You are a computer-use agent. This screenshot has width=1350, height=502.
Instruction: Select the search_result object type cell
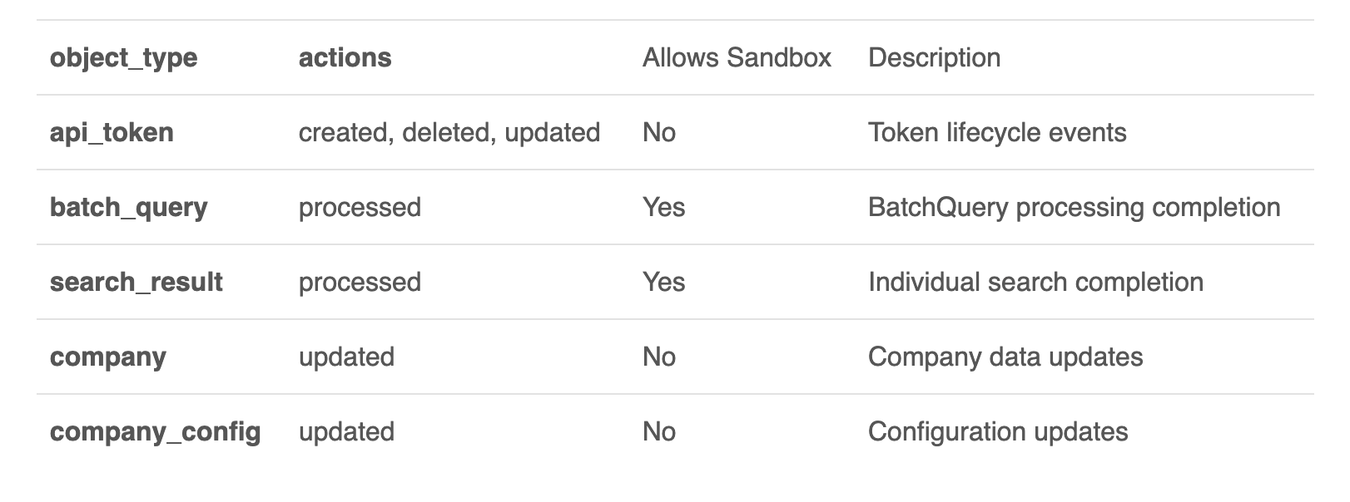click(136, 283)
